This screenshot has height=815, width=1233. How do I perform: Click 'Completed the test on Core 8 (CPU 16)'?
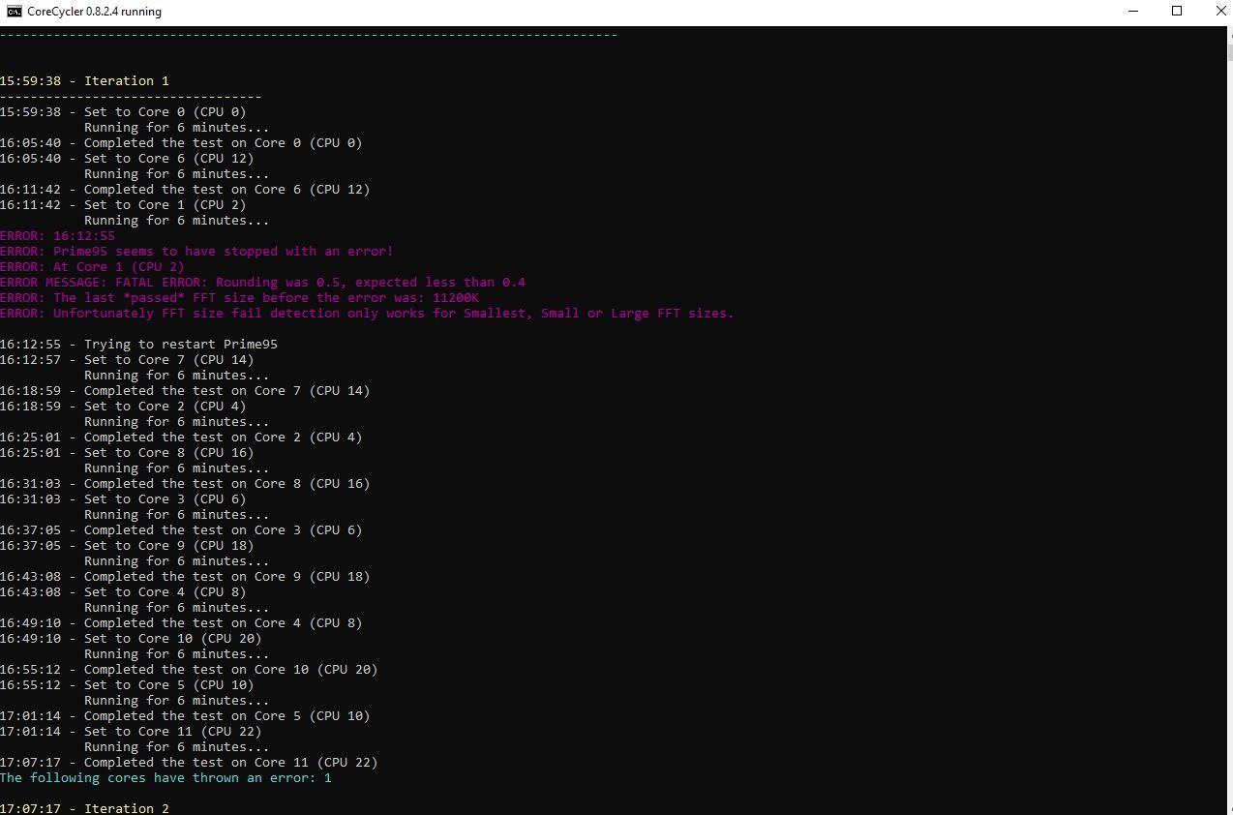226,484
